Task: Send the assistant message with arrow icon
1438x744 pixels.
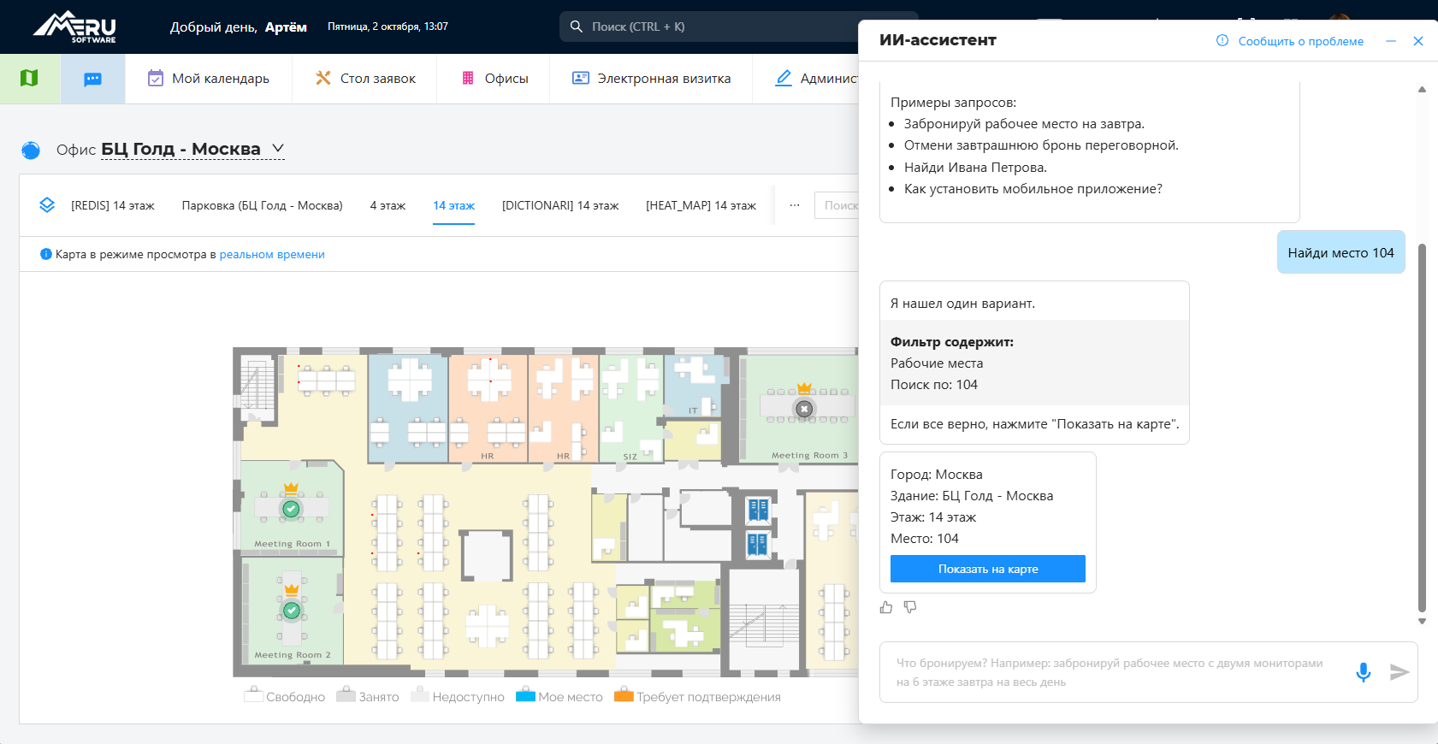Action: (x=1400, y=672)
